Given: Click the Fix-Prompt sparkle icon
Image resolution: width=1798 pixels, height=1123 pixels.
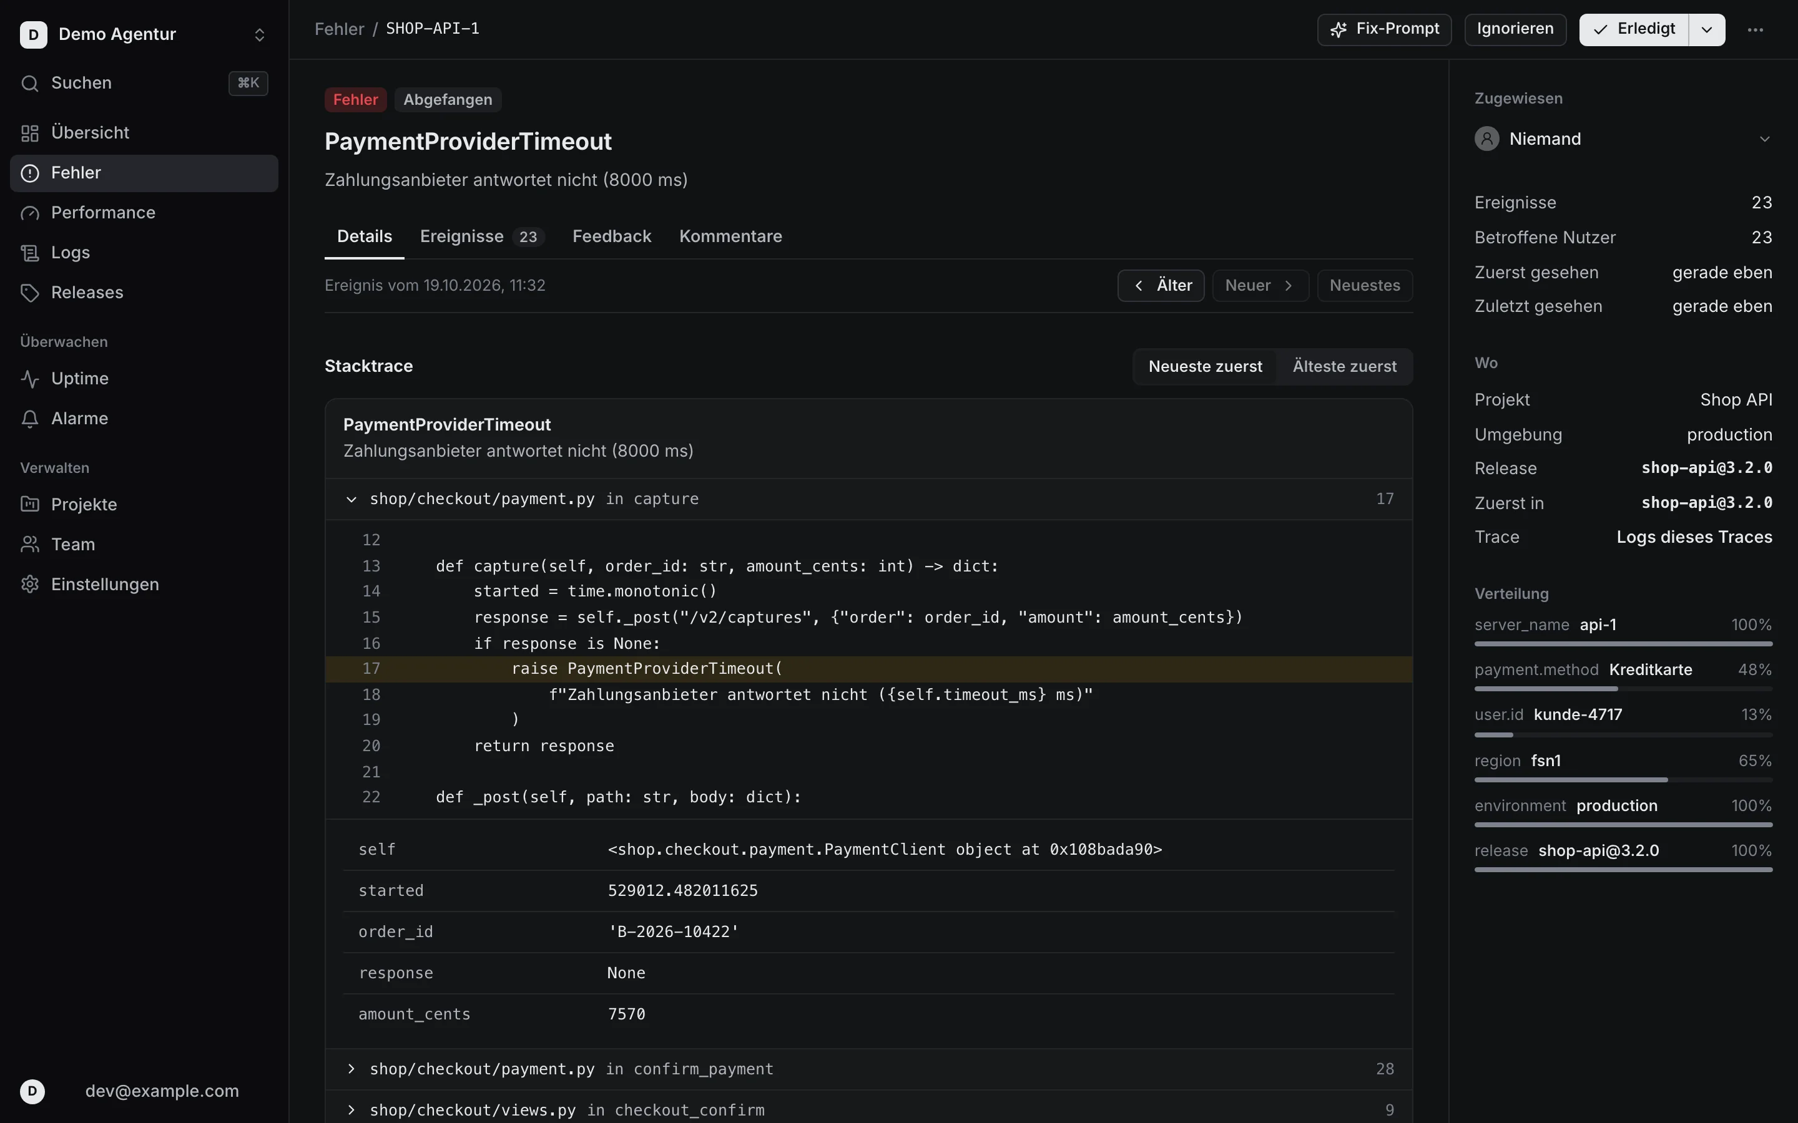Looking at the screenshot, I should pos(1338,30).
